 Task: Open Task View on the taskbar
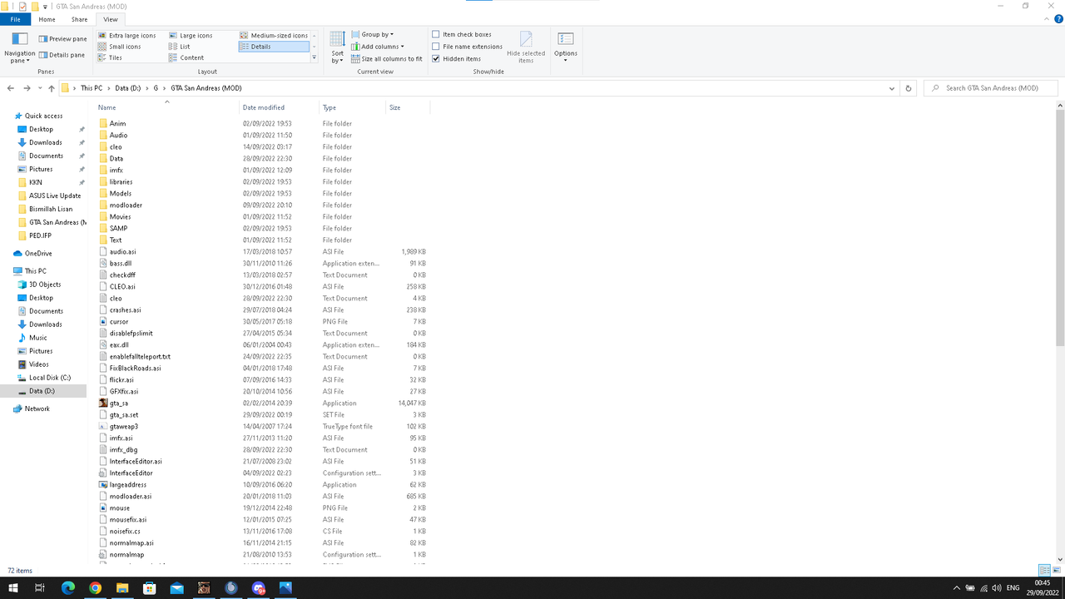pos(40,587)
